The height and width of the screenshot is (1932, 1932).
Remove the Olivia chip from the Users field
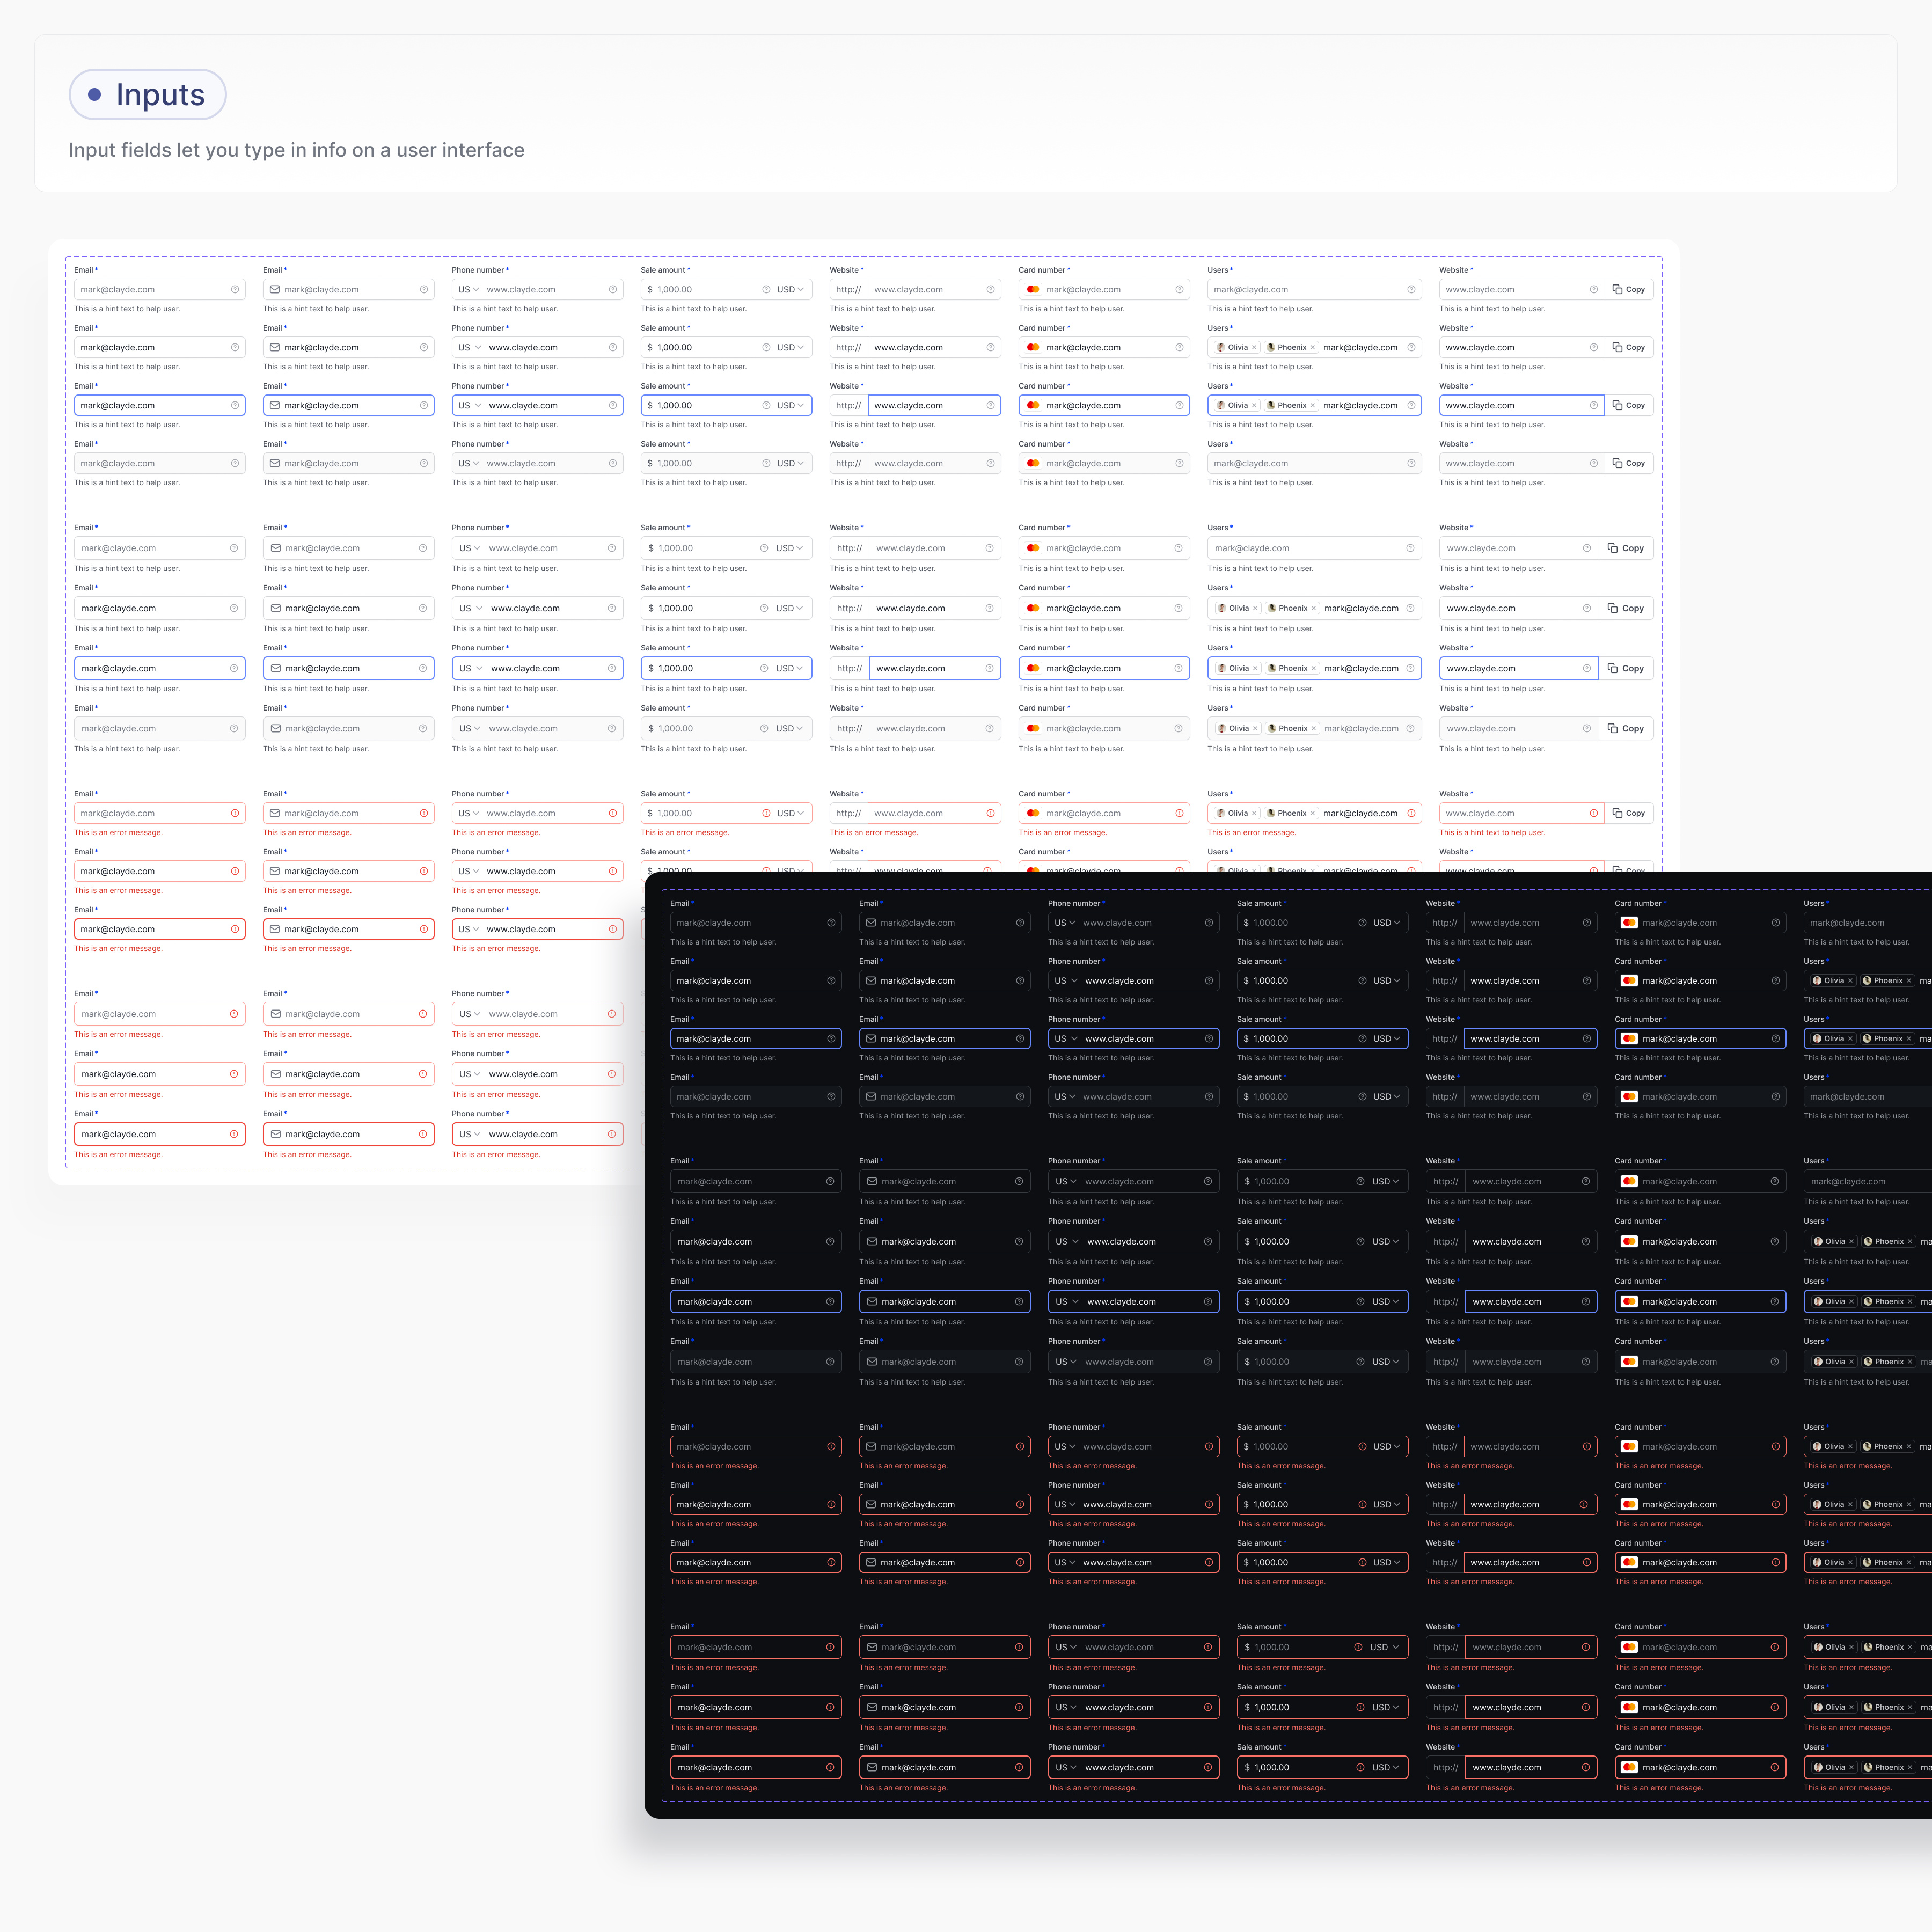pos(1254,347)
